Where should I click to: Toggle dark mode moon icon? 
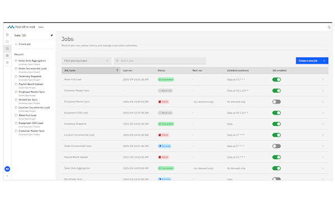tap(329, 27)
